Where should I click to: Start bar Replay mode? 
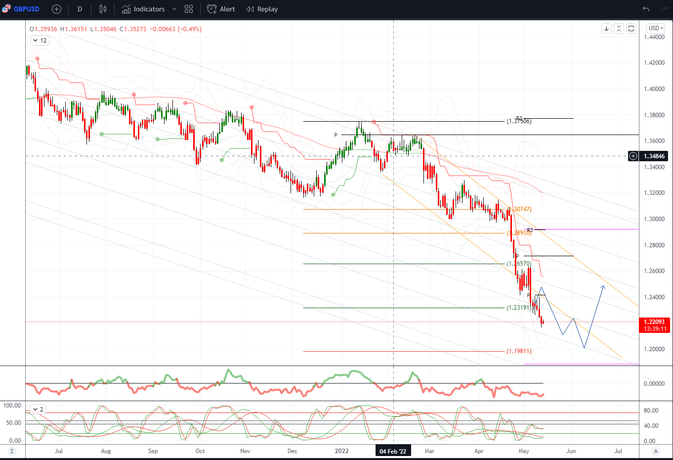point(262,9)
